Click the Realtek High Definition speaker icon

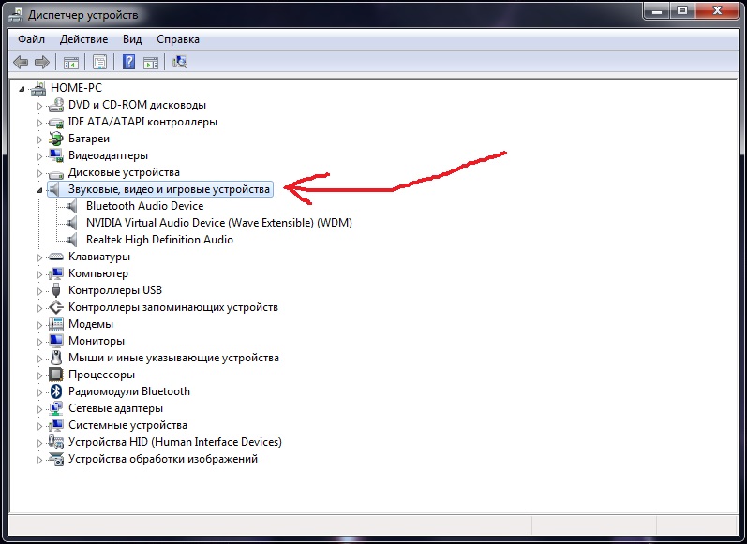coord(72,240)
